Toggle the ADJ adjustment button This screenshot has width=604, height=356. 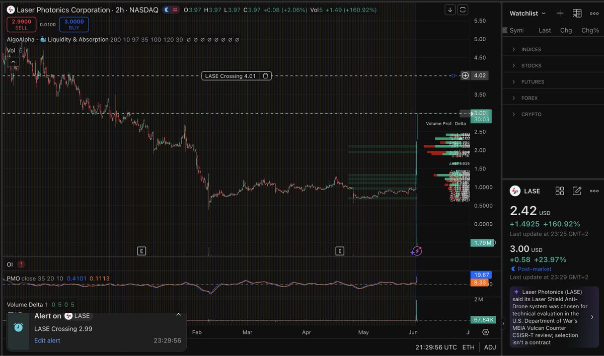489,347
